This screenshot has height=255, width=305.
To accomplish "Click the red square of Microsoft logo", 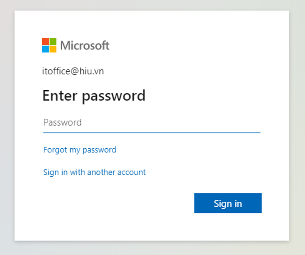I will point(46,42).
